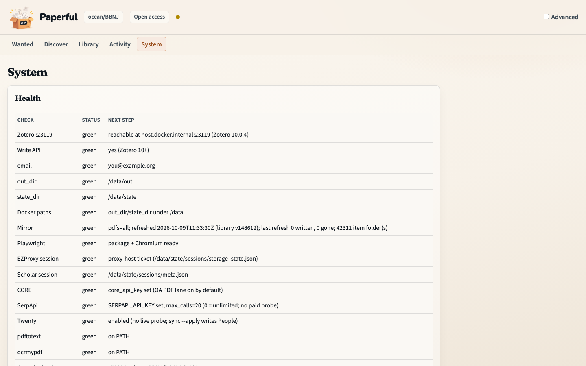Click the NEXT STEP column header
The height and width of the screenshot is (366, 586).
pyautogui.click(x=121, y=120)
